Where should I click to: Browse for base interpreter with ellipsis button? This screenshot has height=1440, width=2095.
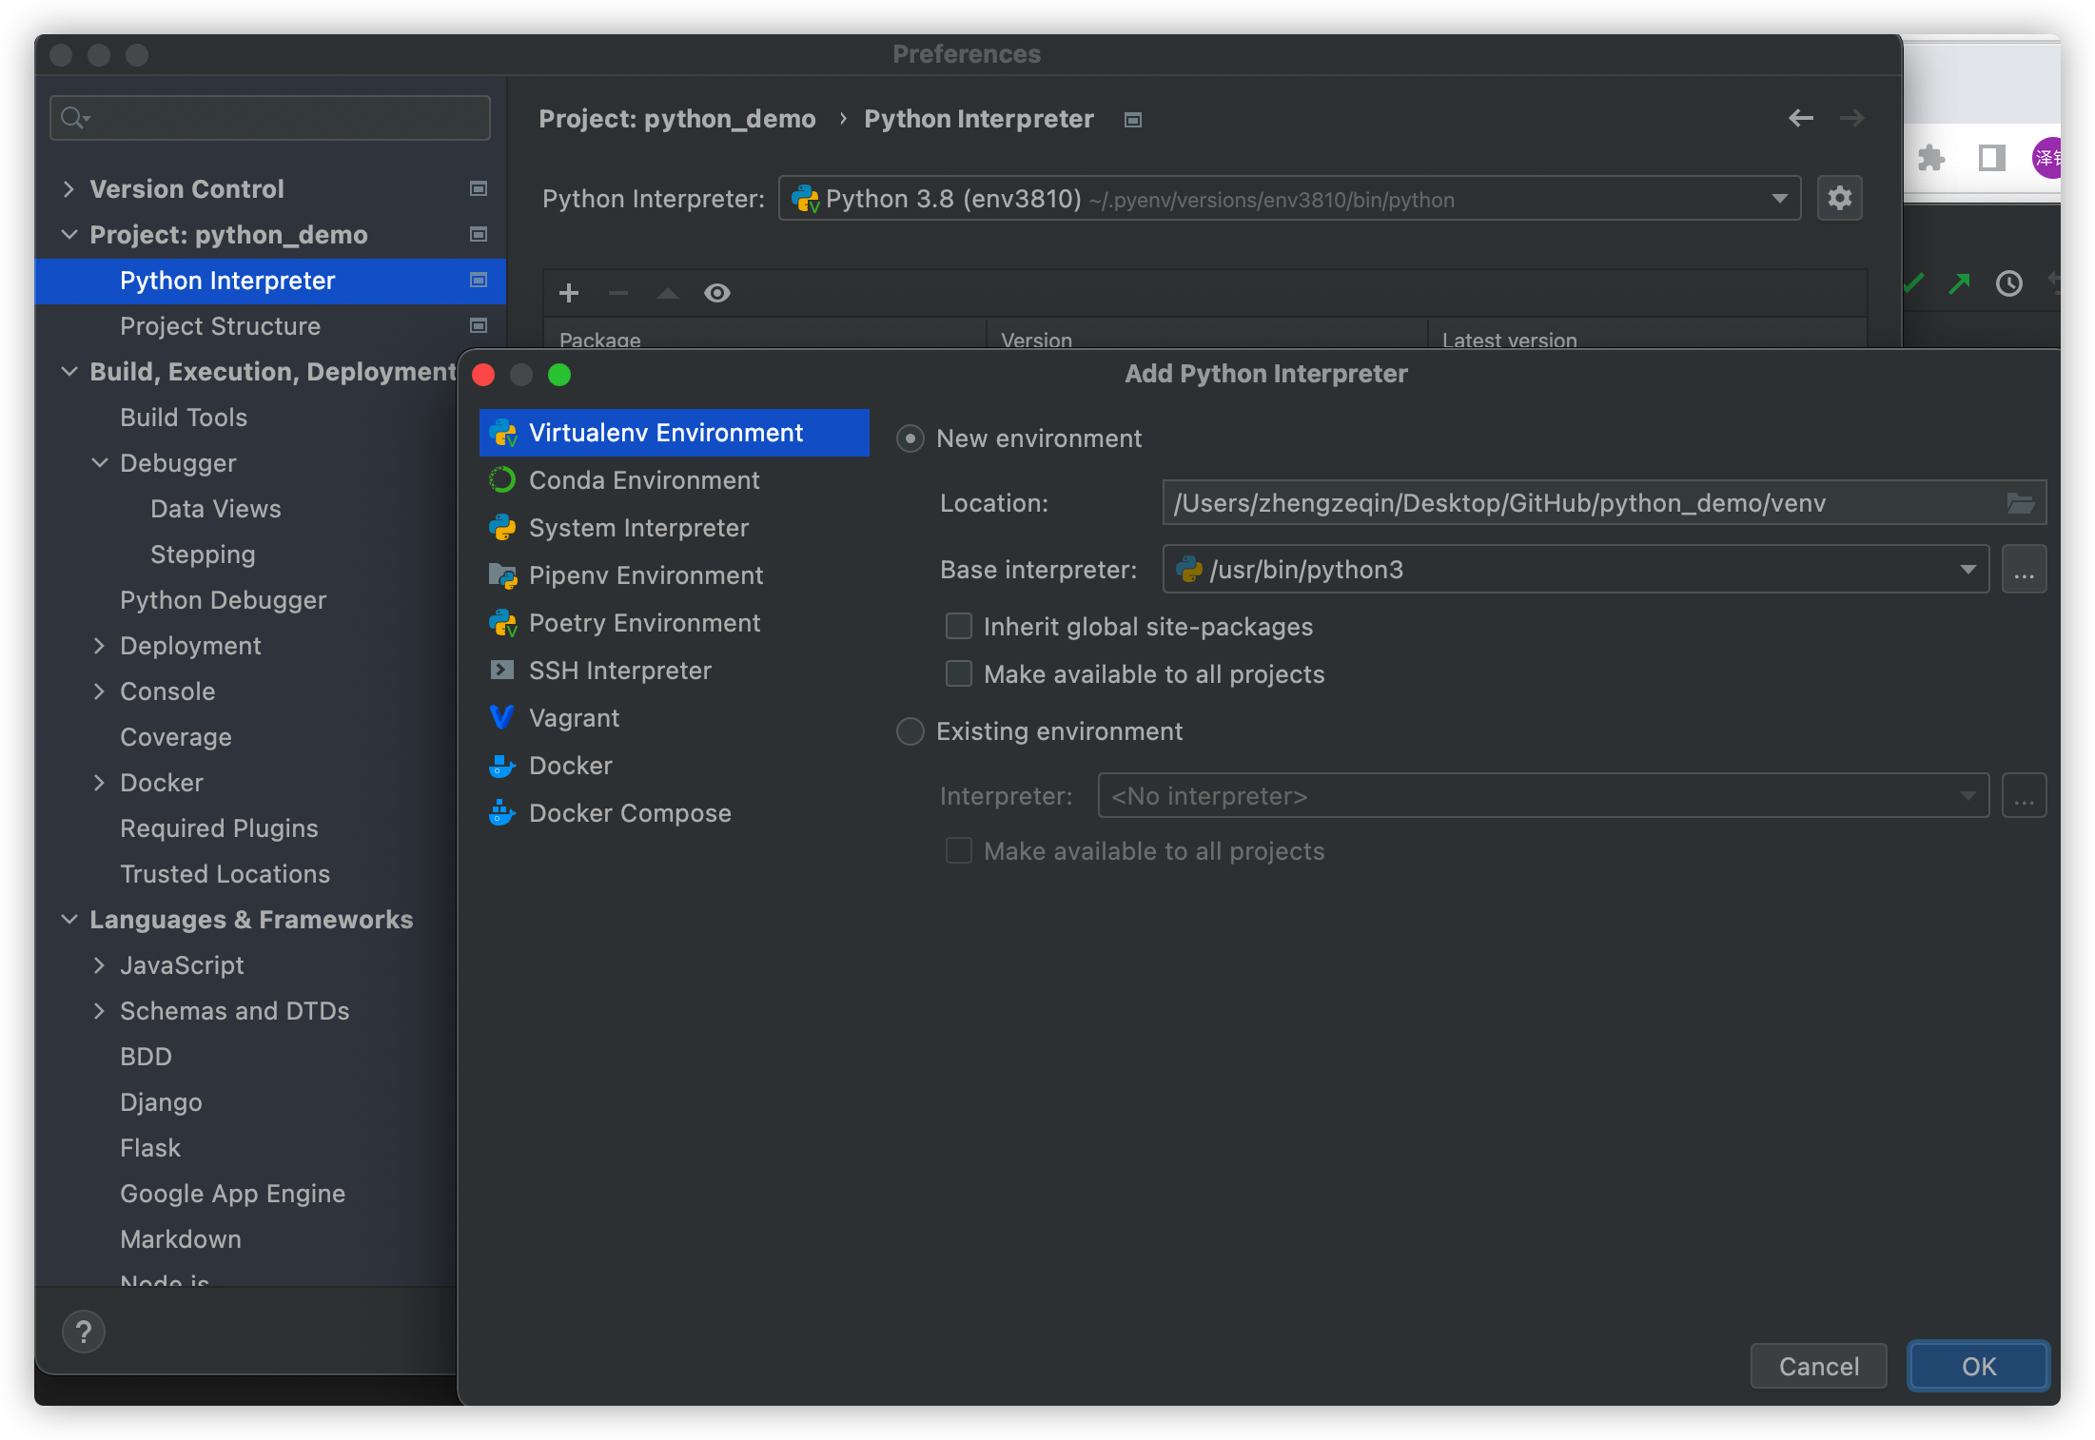click(2024, 570)
